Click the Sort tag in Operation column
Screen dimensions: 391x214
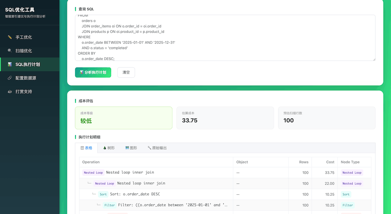[x=103, y=194]
